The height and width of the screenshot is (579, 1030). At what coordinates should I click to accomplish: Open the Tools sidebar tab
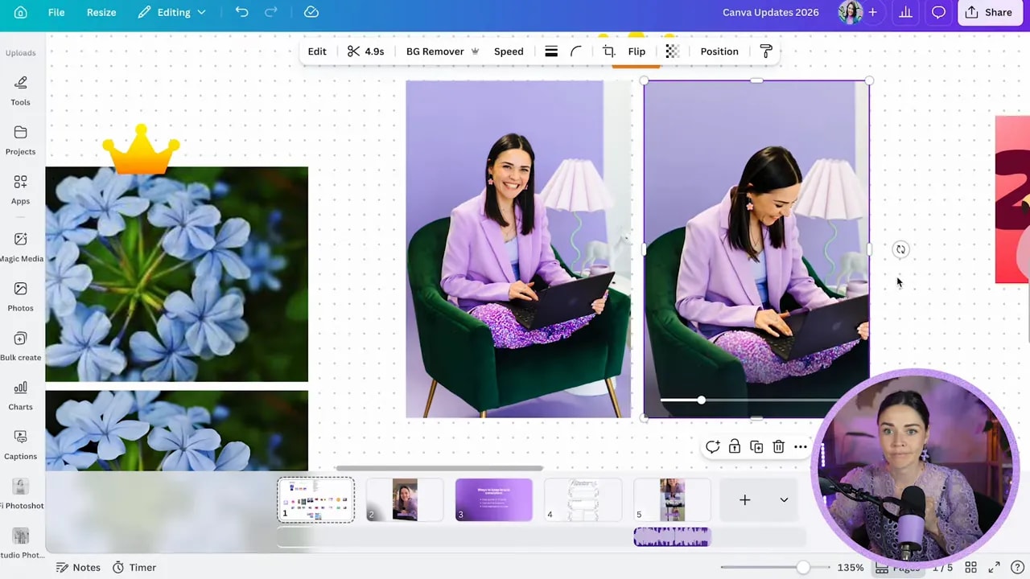[x=20, y=90]
